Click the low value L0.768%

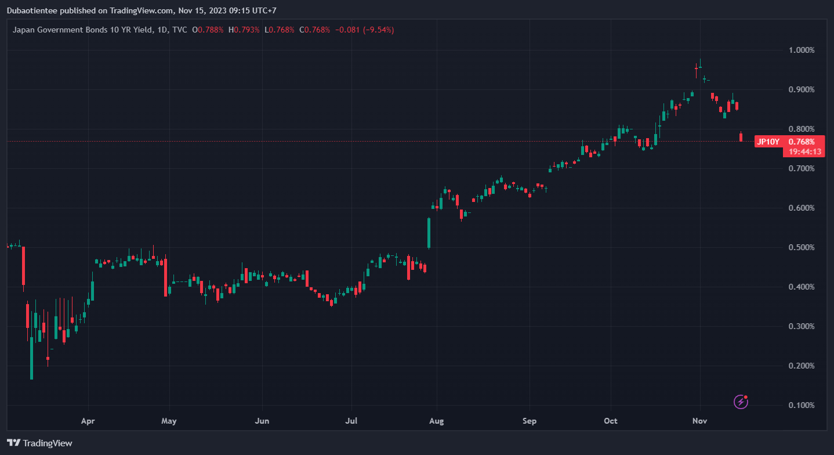[280, 30]
